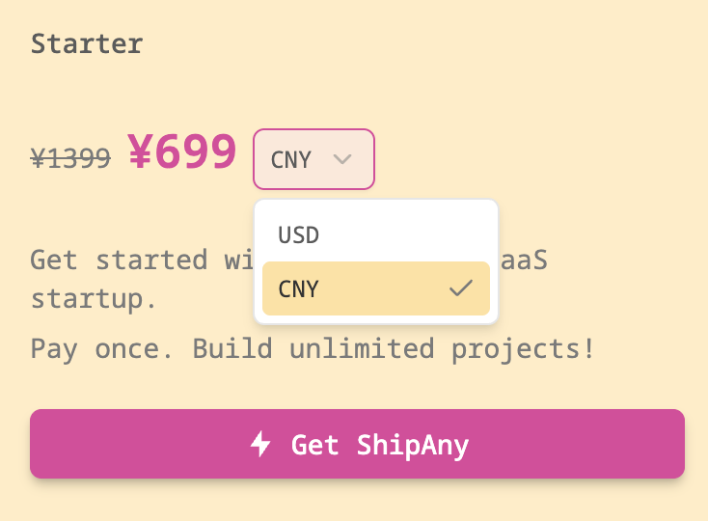Click the "CNY" label inside the selector
Screen dimensions: 708x521
click(x=290, y=159)
